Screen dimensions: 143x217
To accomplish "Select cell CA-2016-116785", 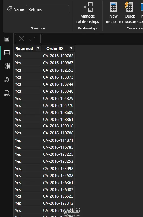I will pos(58,147).
